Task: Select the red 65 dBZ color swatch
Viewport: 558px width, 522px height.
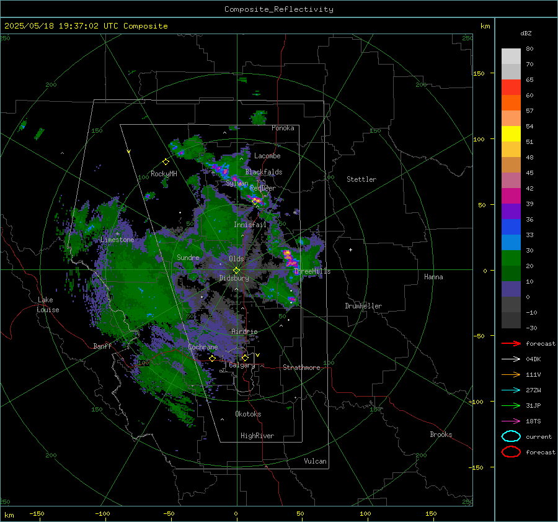Action: [x=511, y=87]
